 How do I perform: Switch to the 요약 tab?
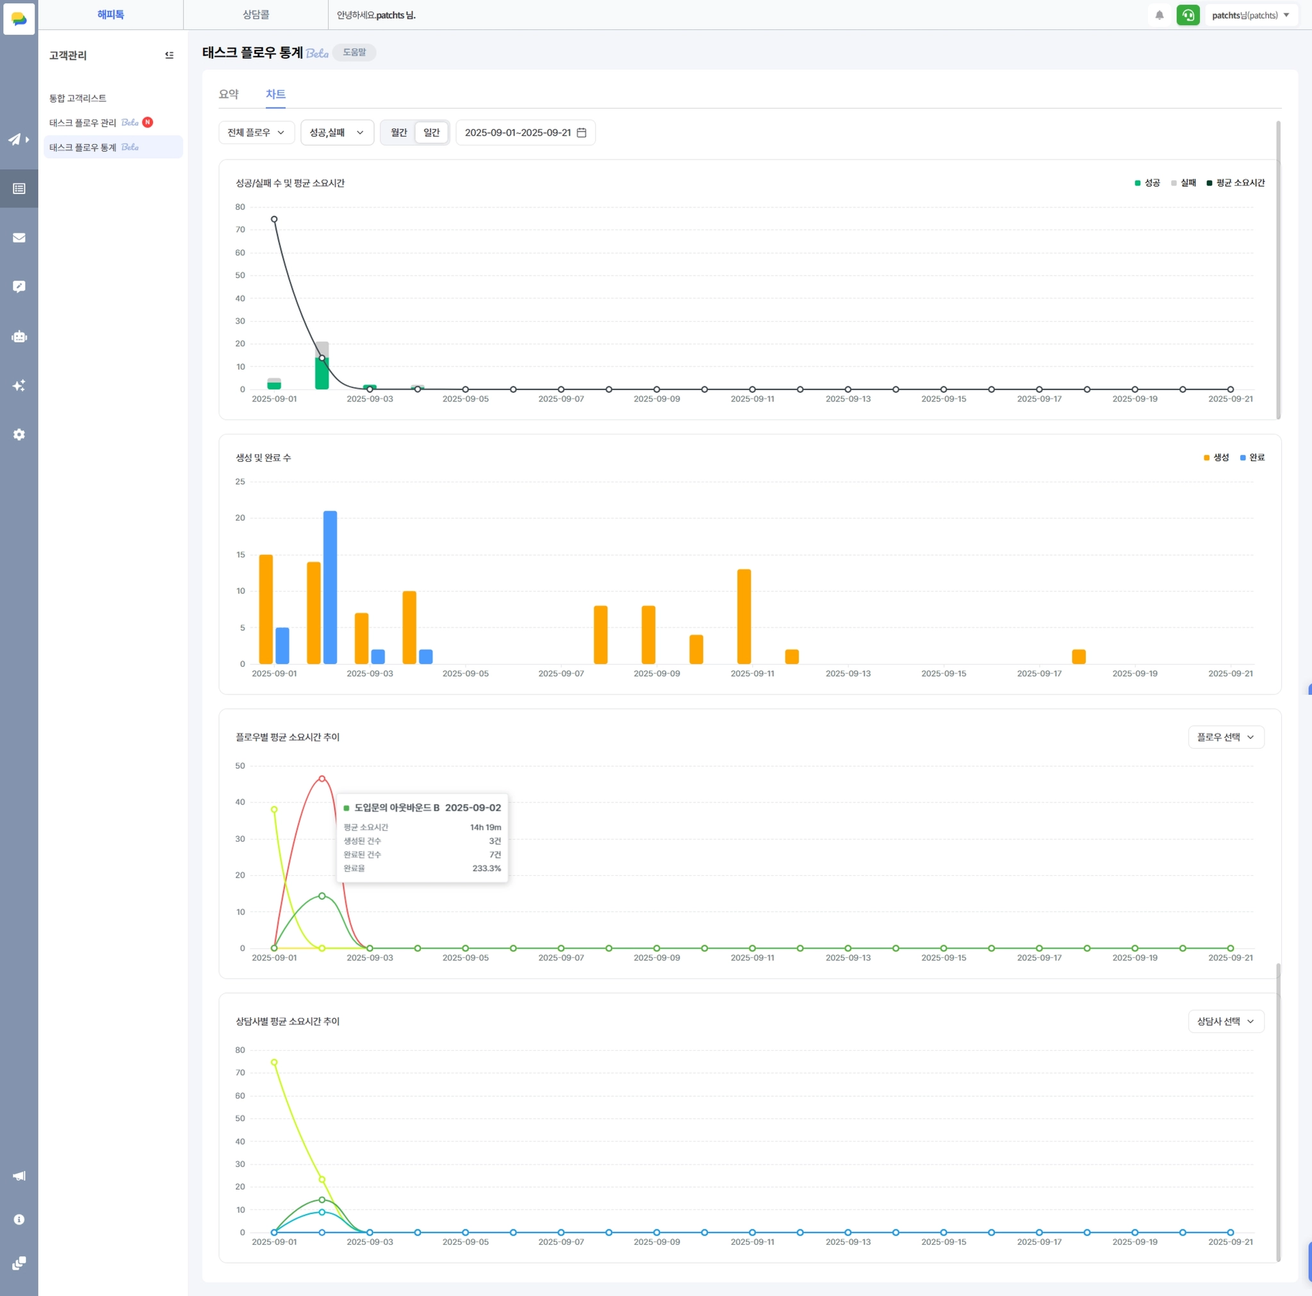[228, 94]
